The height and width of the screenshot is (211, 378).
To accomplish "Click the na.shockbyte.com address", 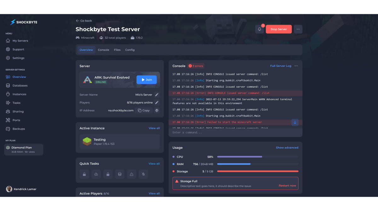I will coord(121,111).
